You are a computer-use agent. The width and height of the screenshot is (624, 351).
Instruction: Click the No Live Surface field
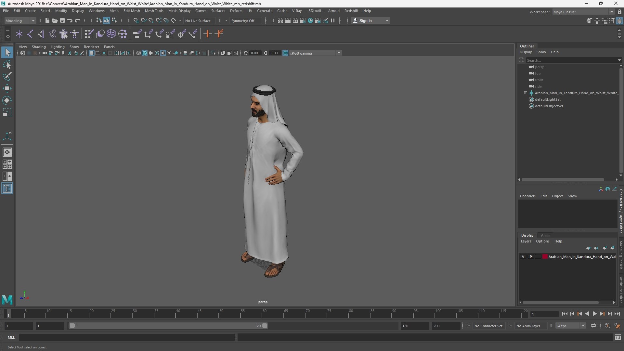[199, 20]
